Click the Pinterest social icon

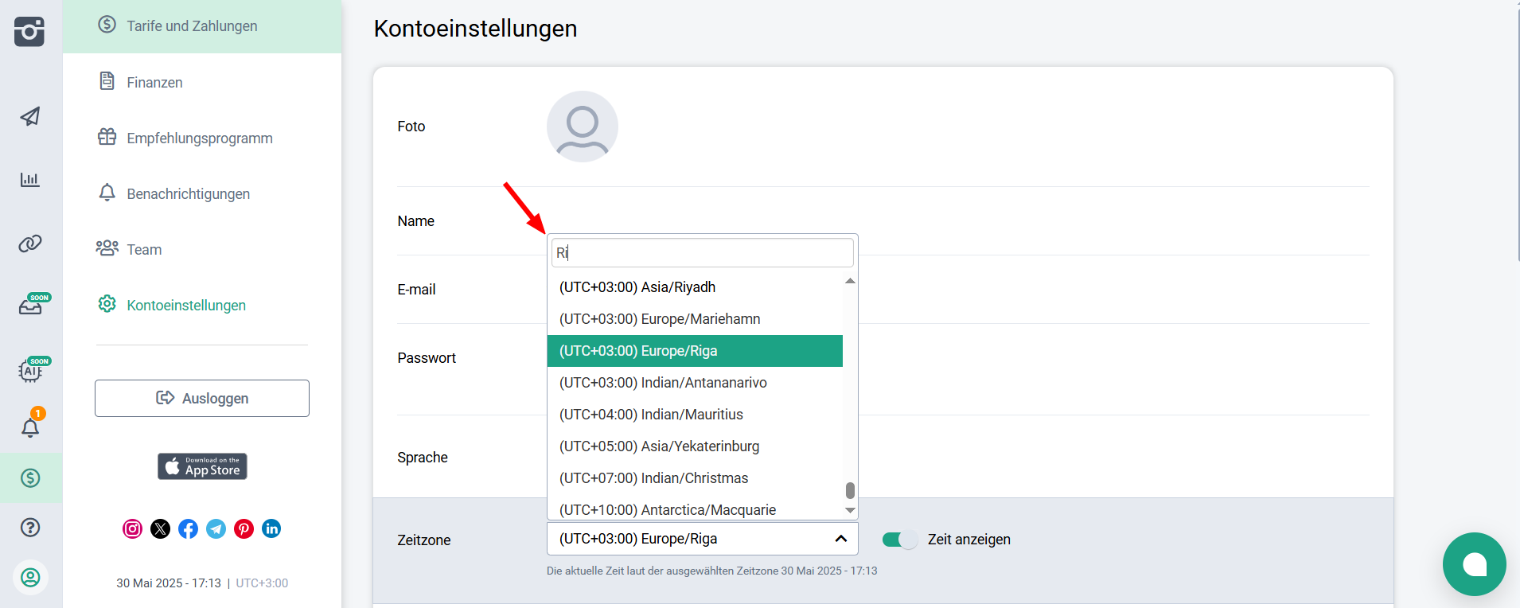tap(244, 529)
